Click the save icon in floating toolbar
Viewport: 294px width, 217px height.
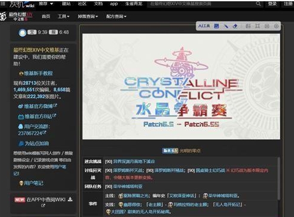pos(267,26)
